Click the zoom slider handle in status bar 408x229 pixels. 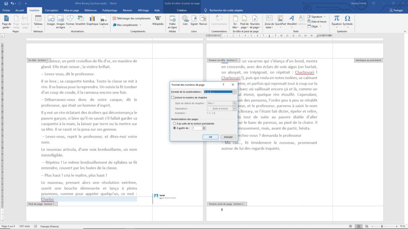pos(382,226)
